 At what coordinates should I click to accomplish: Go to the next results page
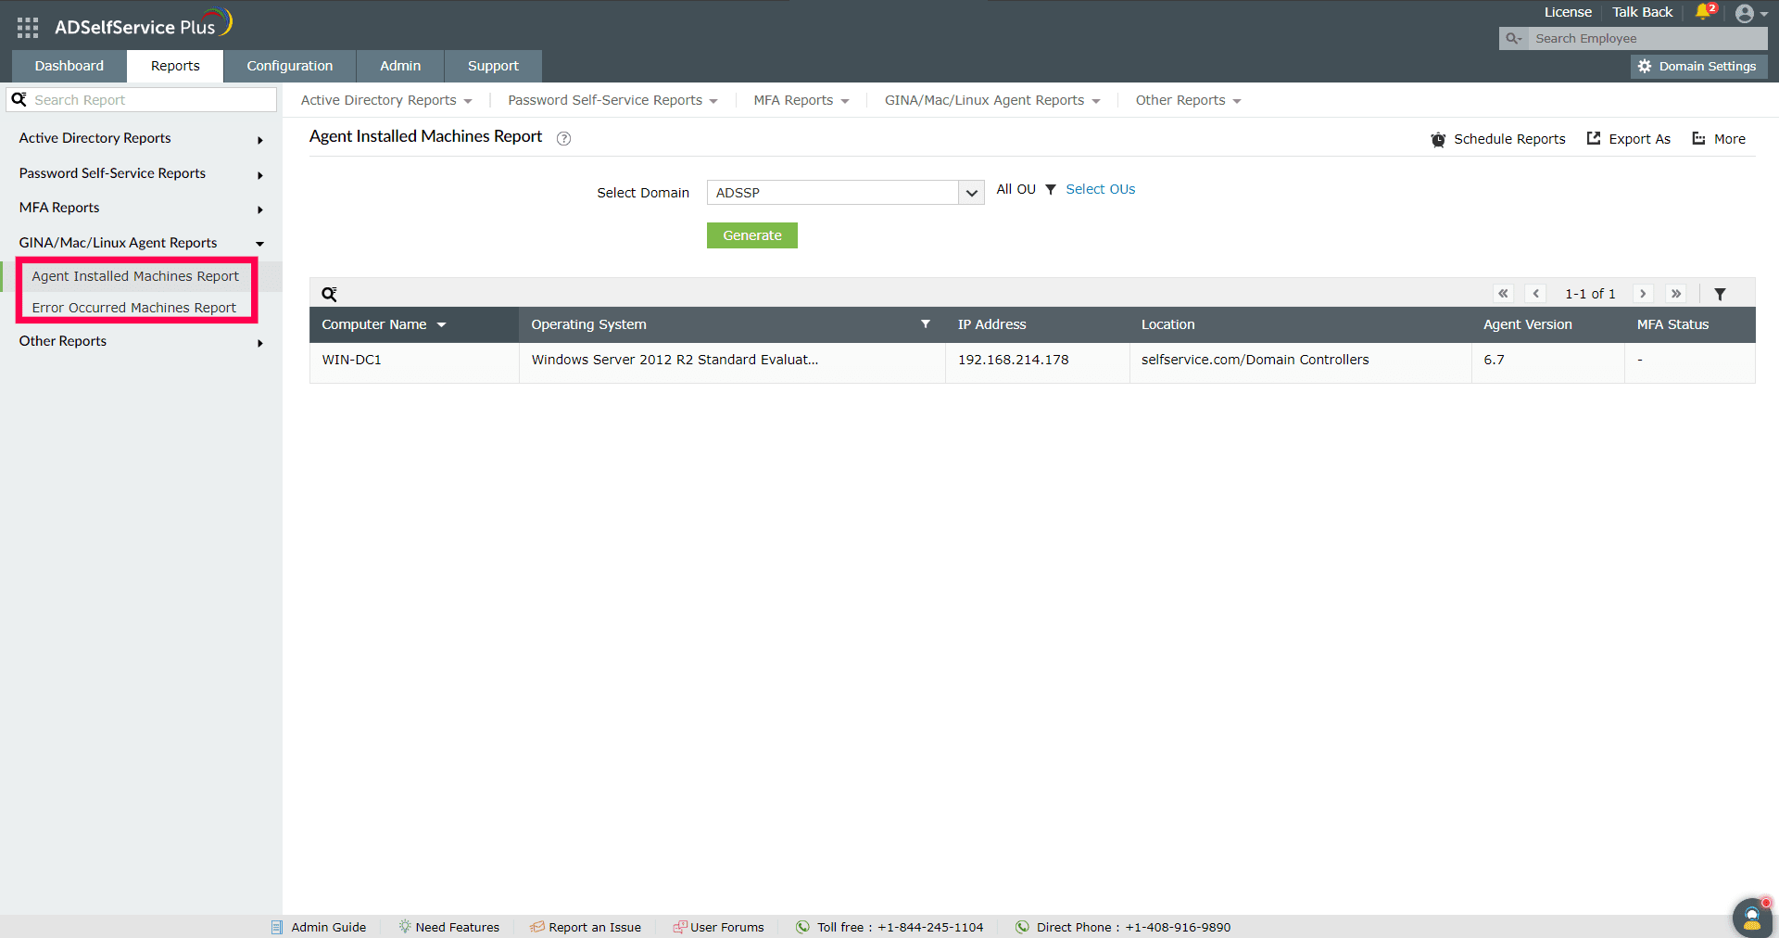pos(1643,294)
